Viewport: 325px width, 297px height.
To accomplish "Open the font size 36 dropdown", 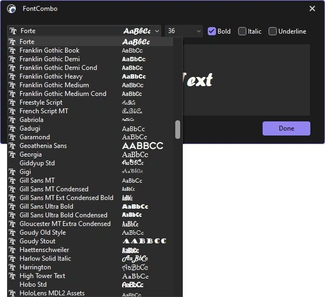I will pyautogui.click(x=184, y=31).
